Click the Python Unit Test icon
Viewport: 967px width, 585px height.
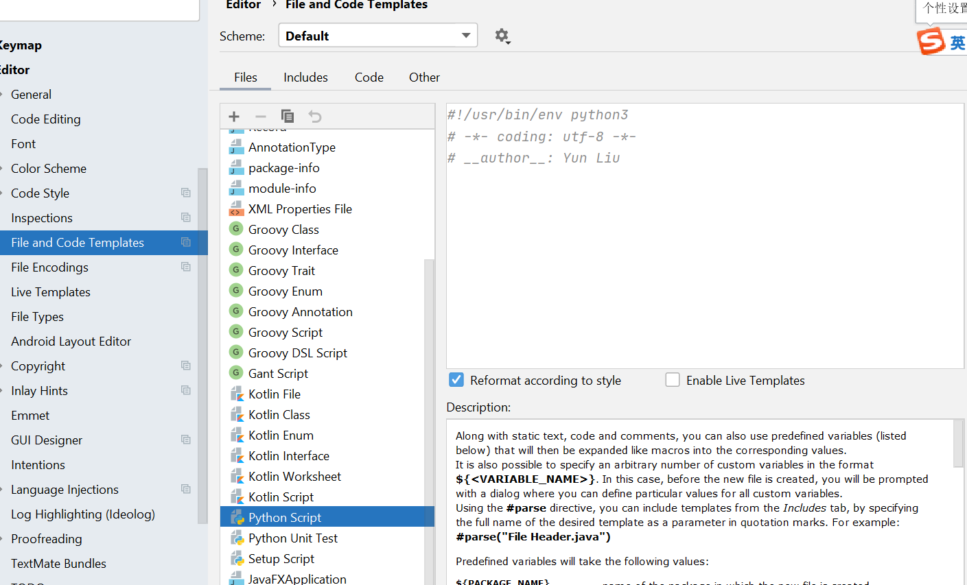237,538
